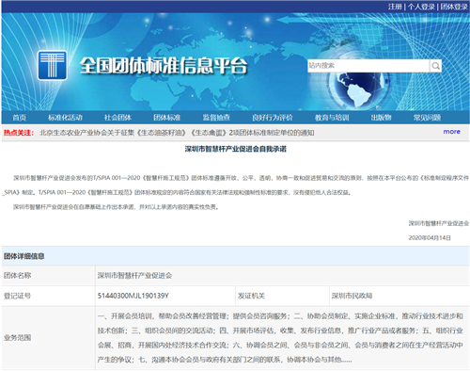Open the 常见问题 navigation item

[x=427, y=118]
